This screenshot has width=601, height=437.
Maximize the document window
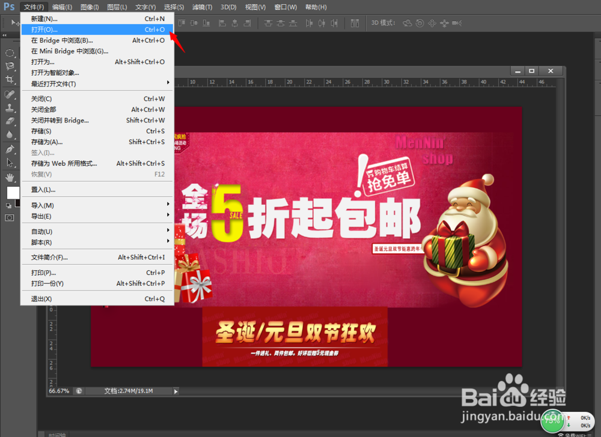[532, 71]
